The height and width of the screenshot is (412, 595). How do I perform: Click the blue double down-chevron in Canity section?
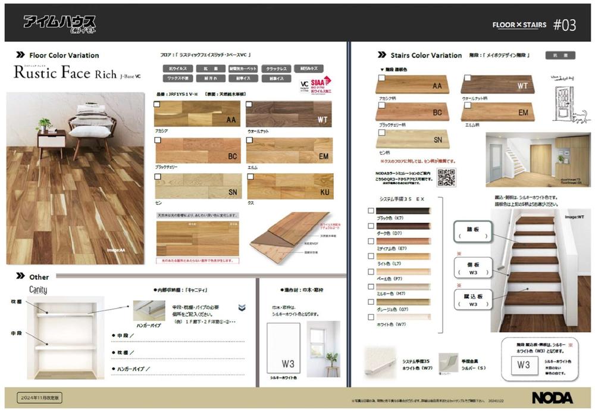(242, 307)
